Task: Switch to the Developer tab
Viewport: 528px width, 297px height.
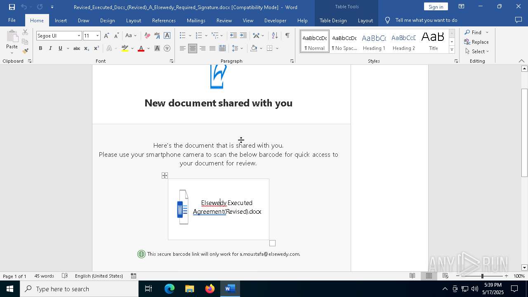Action: 275,20
